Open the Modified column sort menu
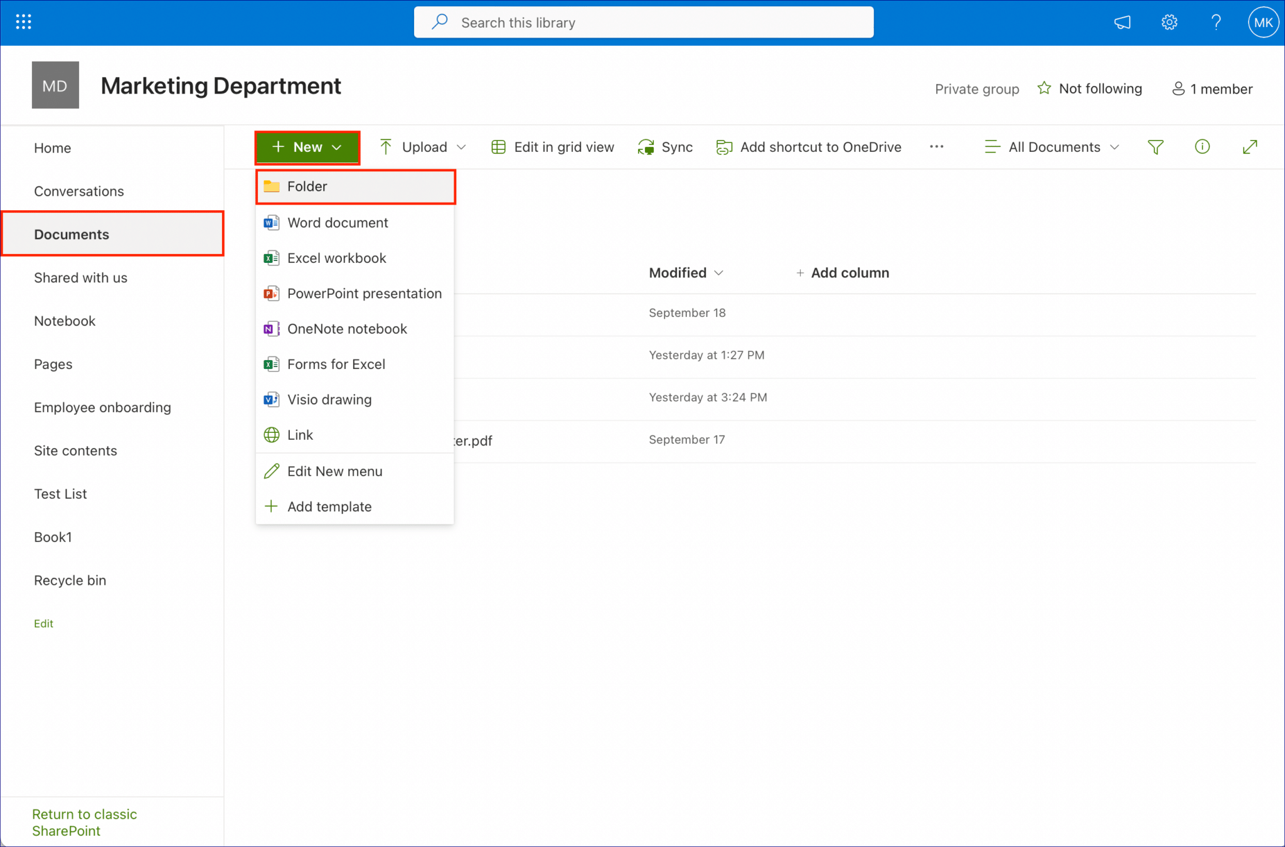 click(686, 272)
